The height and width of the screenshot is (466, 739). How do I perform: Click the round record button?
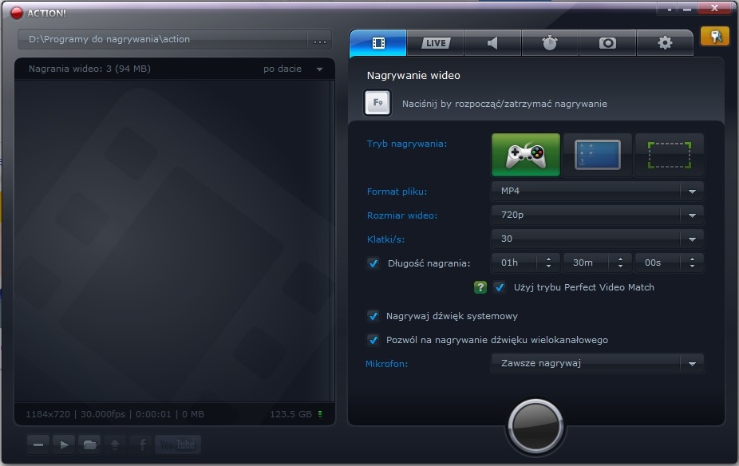(535, 426)
